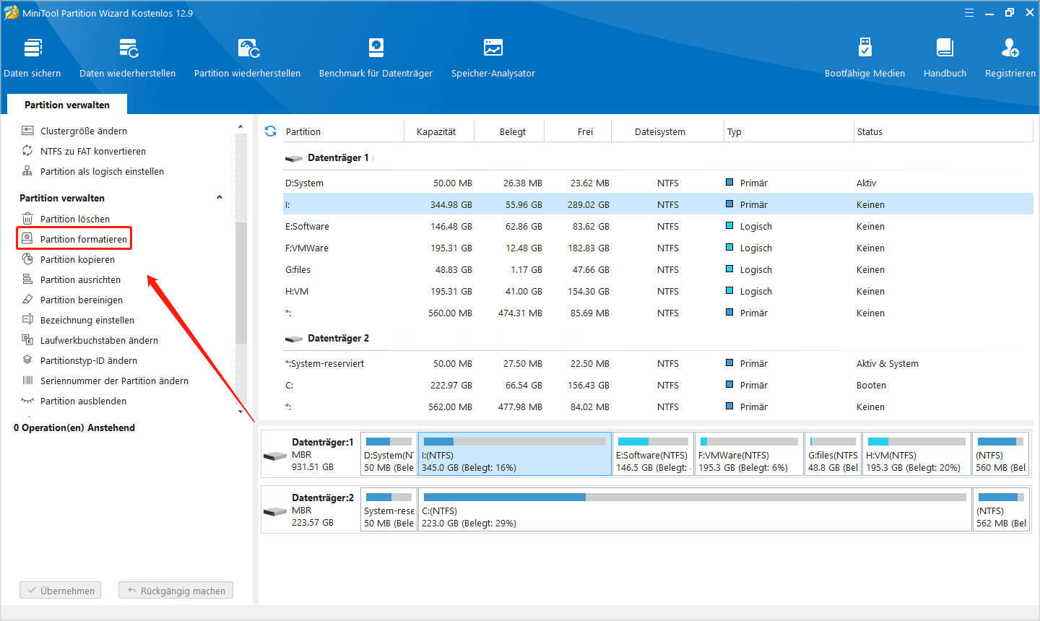1040x621 pixels.
Task: Click Partition ausblenden link
Action: [83, 401]
